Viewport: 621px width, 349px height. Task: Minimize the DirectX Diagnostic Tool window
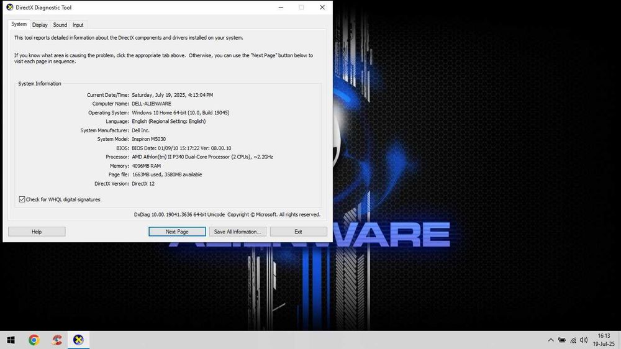[x=281, y=7]
